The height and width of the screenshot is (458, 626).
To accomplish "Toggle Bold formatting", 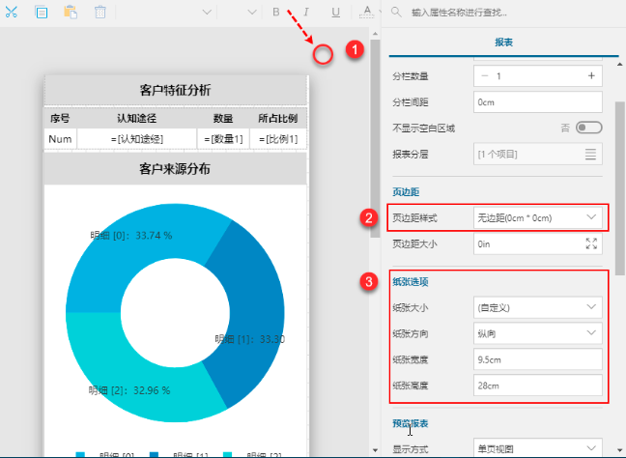I will point(276,12).
